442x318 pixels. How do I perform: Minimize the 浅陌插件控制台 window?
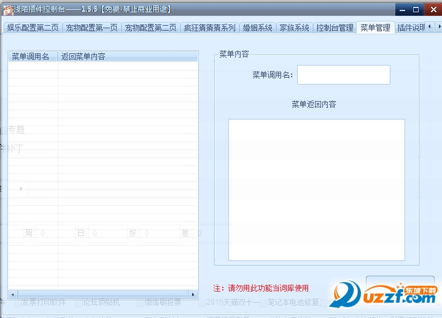click(x=403, y=10)
